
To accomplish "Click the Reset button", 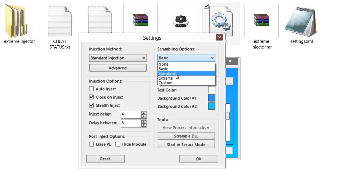I will pyautogui.click(x=105, y=159).
